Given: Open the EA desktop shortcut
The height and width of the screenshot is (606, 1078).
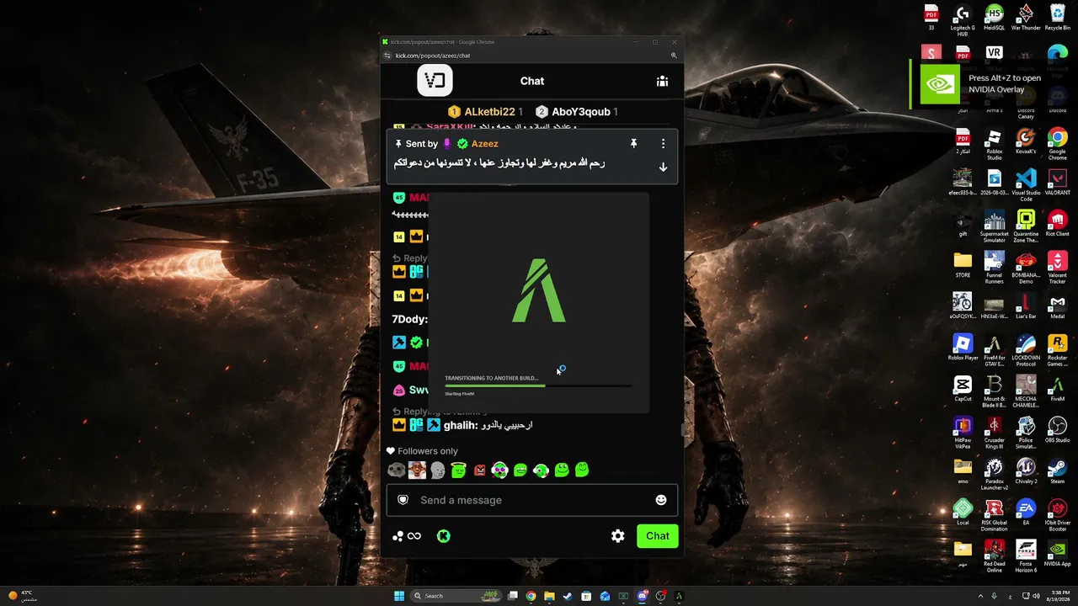Looking at the screenshot, I should point(1026,512).
